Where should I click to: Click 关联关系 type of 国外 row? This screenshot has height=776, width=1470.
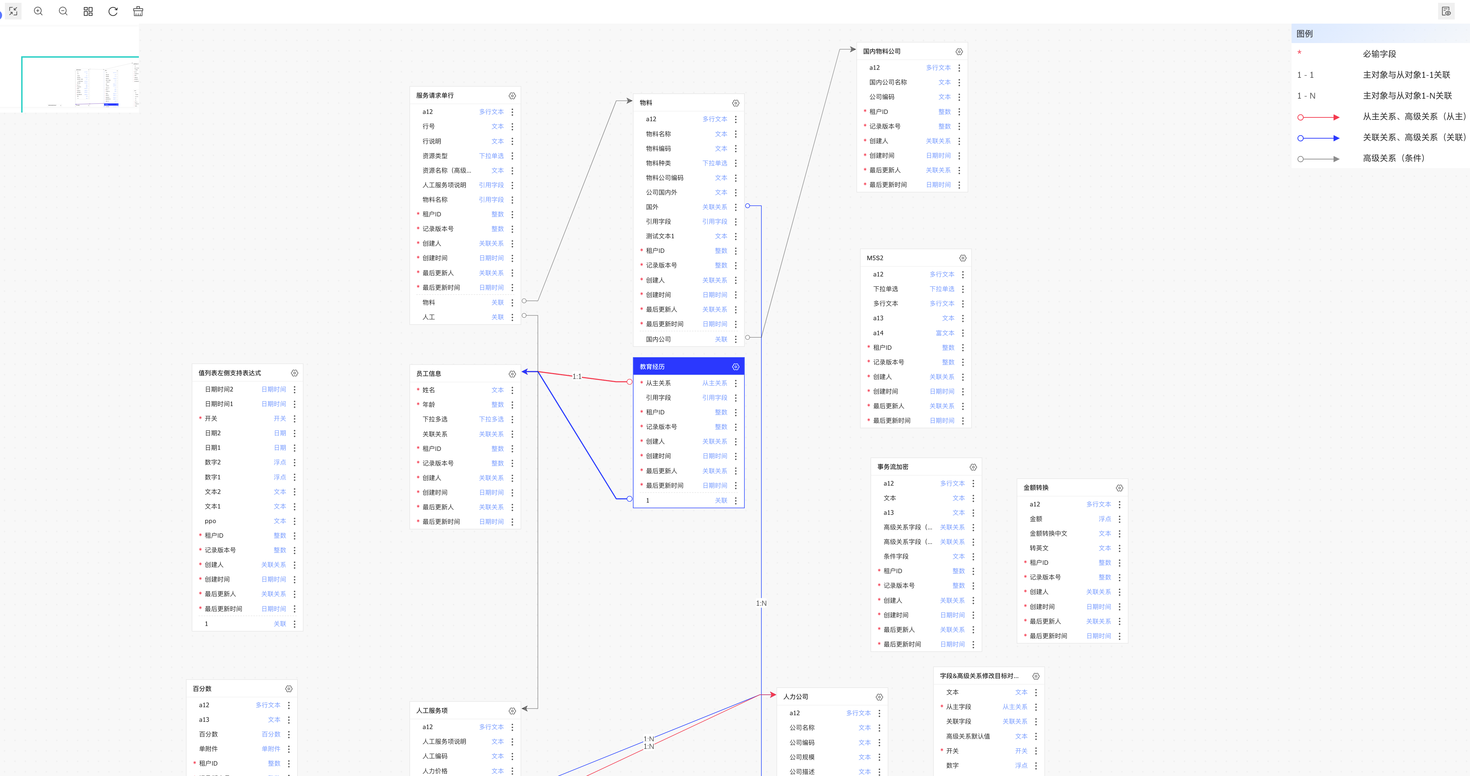pos(715,207)
